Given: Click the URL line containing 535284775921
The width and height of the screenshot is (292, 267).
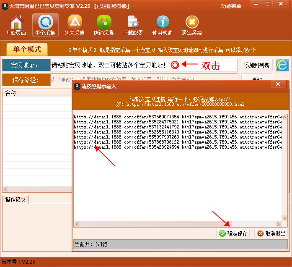Looking at the screenshot, I should click(x=178, y=122).
